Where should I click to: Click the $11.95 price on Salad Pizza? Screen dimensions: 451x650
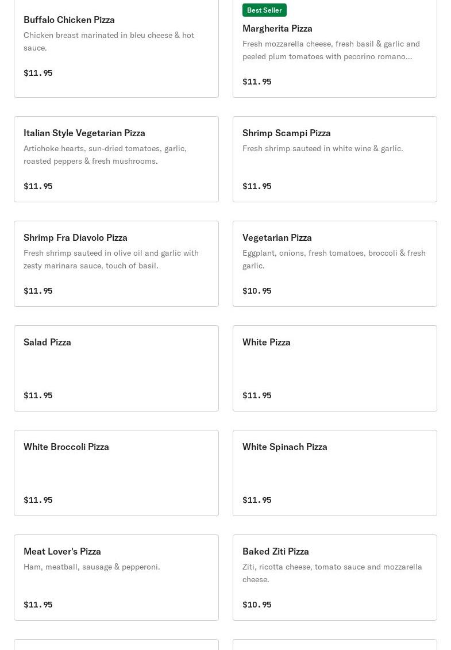tap(38, 395)
